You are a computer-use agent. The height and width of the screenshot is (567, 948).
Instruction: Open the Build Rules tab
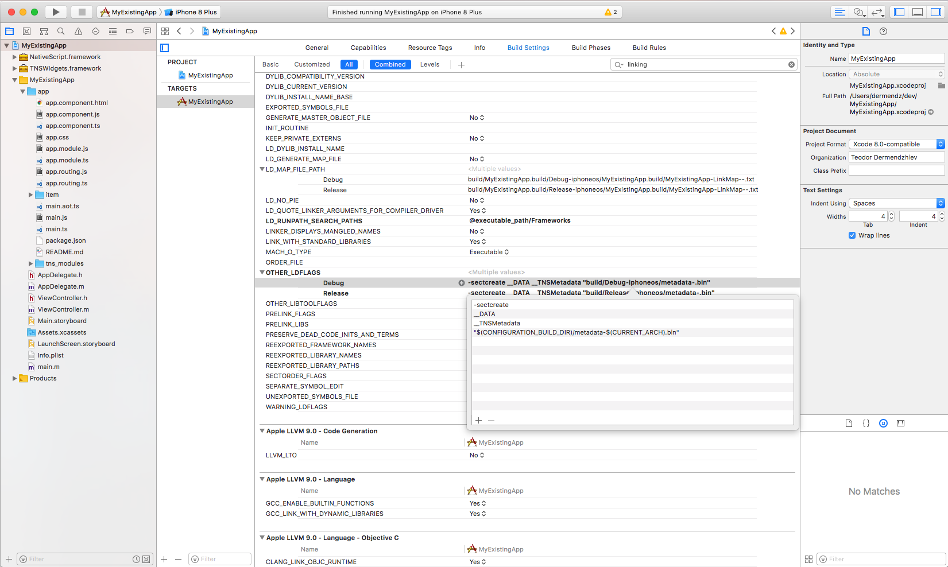[x=649, y=48]
